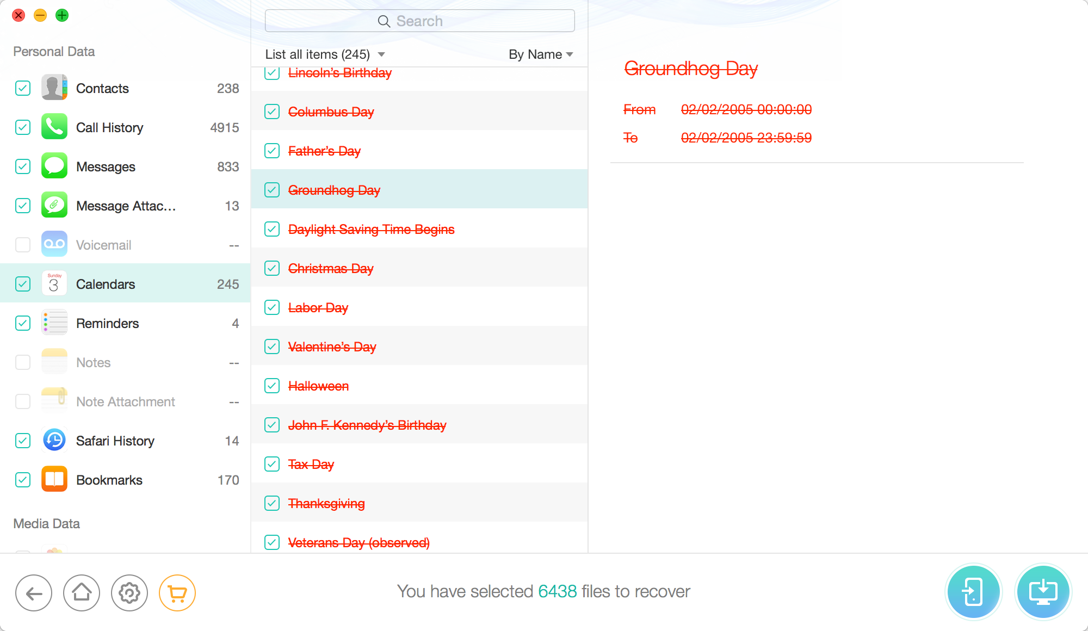Go back using the arrow icon
Viewport: 1088px width, 631px height.
tap(34, 593)
